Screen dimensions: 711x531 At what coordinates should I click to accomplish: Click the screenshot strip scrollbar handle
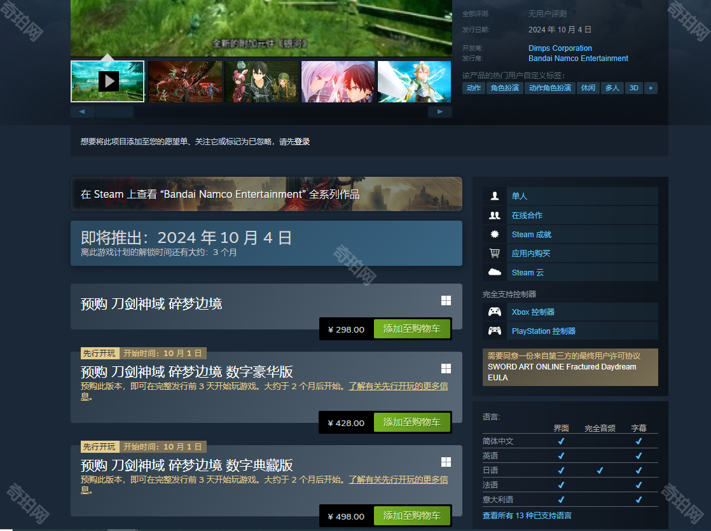coord(114,111)
